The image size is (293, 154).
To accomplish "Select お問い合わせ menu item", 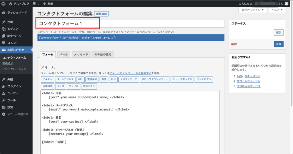I will point(16,50).
